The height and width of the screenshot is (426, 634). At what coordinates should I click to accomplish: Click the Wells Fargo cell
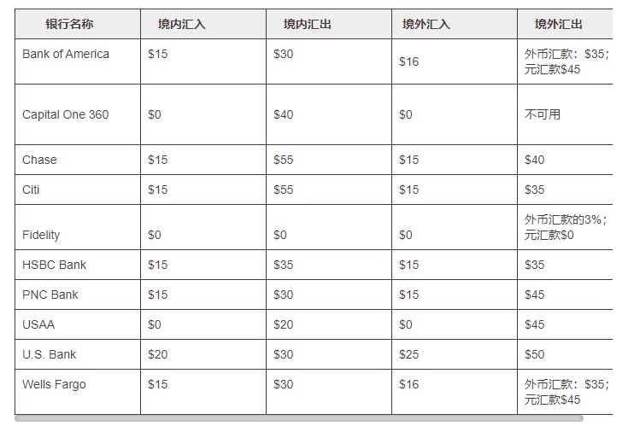78,392
